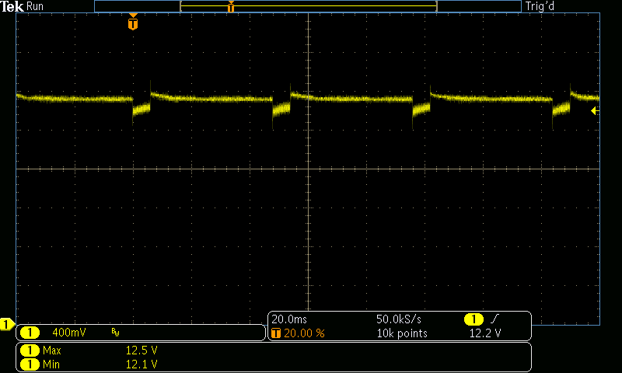Click the 10k points record length readout
622x373 pixels.
tap(402, 333)
